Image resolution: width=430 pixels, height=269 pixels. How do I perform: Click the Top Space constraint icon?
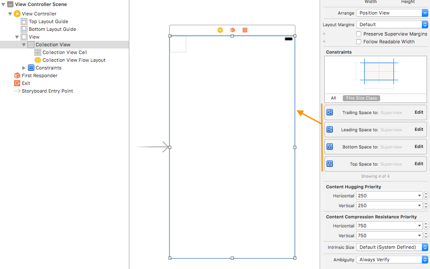329,164
